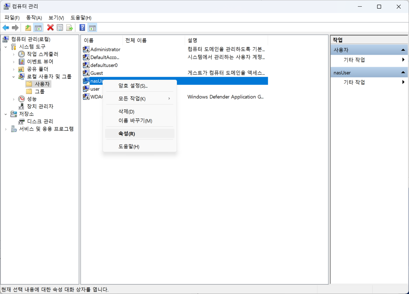Click the red X Delete toolbar icon
The image size is (409, 294).
[x=50, y=28]
